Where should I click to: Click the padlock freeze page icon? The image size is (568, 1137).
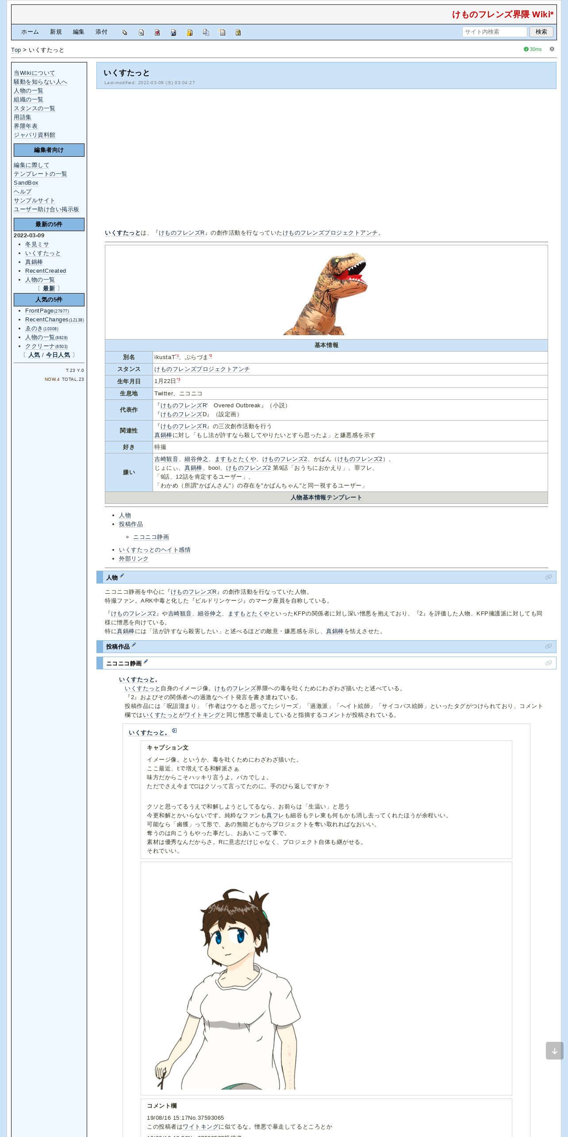[189, 32]
